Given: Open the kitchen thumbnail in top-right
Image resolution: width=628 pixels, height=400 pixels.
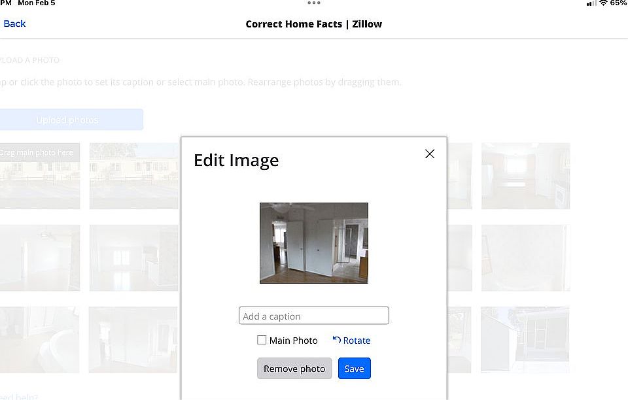Looking at the screenshot, I should (x=525, y=176).
